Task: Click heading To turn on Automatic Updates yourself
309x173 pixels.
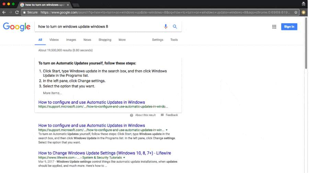Action: [x=87, y=63]
